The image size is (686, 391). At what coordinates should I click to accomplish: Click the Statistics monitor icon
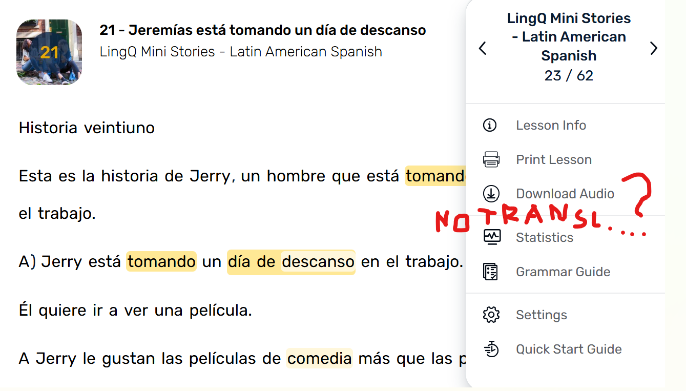point(492,237)
